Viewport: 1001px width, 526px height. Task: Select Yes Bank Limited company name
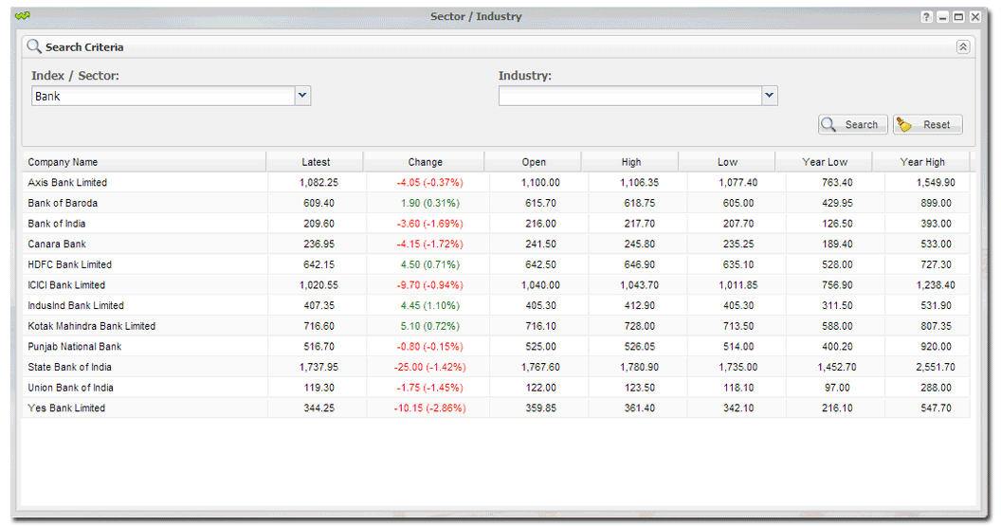pos(66,408)
